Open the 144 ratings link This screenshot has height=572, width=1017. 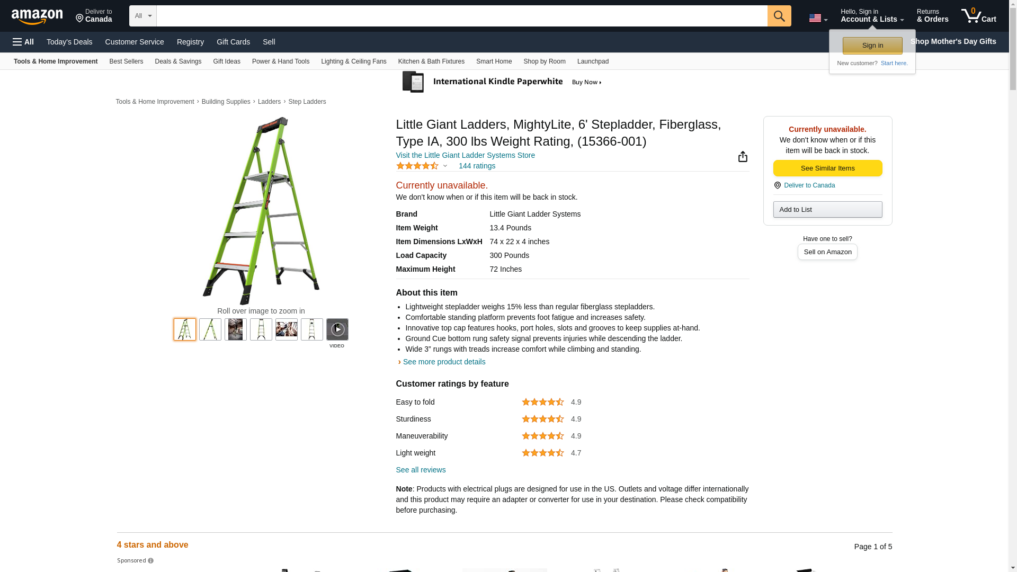pos(476,166)
